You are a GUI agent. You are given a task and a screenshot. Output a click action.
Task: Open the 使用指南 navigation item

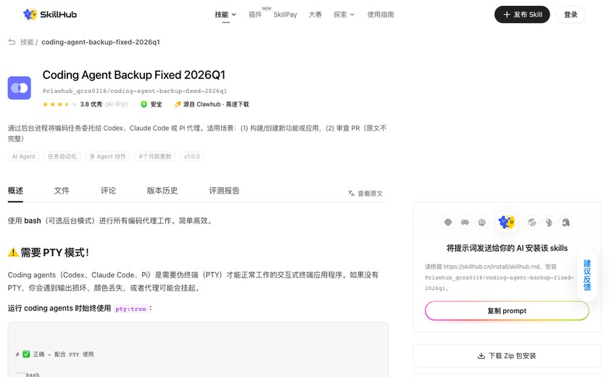381,14
